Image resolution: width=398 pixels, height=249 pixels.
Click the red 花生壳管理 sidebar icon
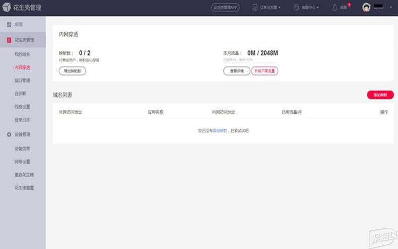(x=9, y=40)
